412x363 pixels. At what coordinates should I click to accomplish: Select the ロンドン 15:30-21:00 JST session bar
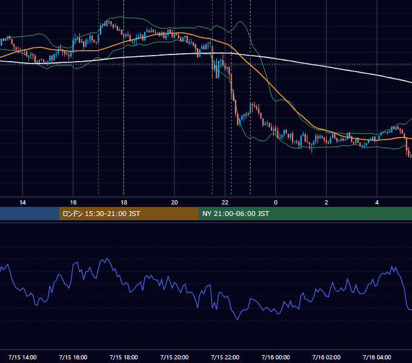[128, 214]
